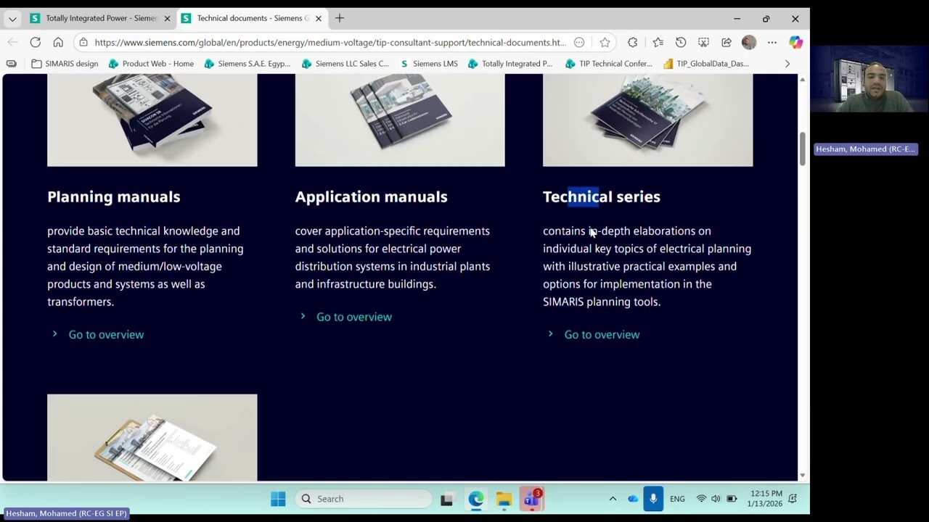This screenshot has height=522, width=929.
Task: Open Product Web - Home bookmark
Action: pyautogui.click(x=151, y=64)
